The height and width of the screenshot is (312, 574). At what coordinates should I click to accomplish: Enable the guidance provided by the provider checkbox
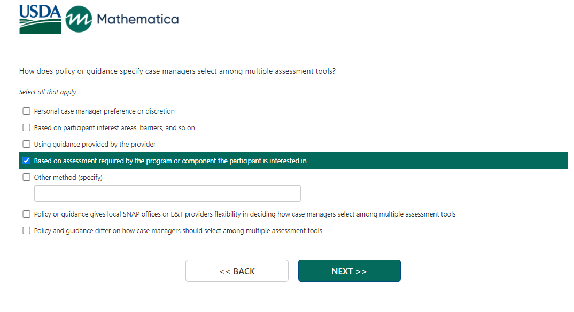26,145
